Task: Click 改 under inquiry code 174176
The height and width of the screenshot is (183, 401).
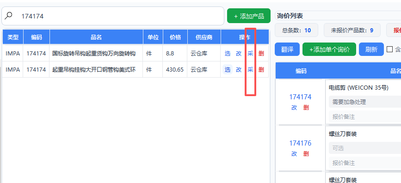Action: click(x=294, y=153)
